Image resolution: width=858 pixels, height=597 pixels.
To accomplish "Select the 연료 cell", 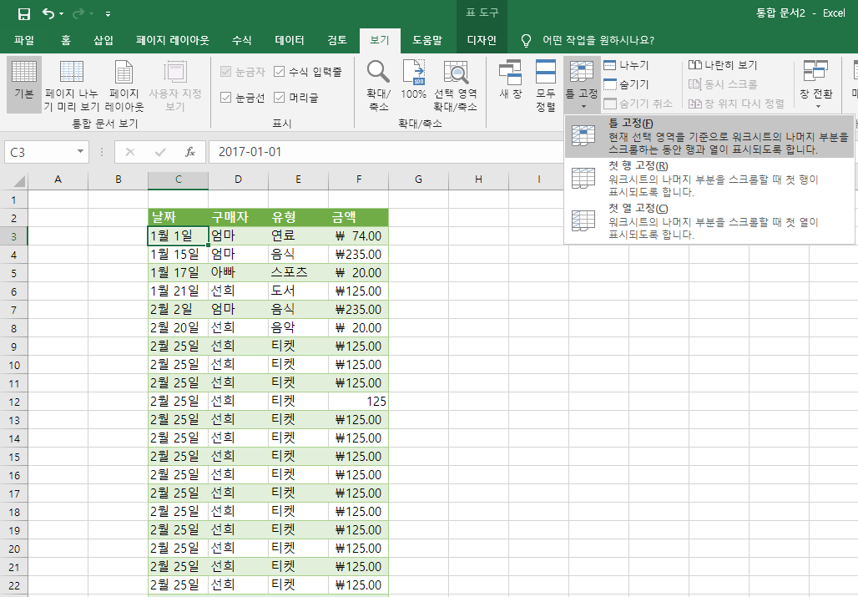I will tap(298, 235).
